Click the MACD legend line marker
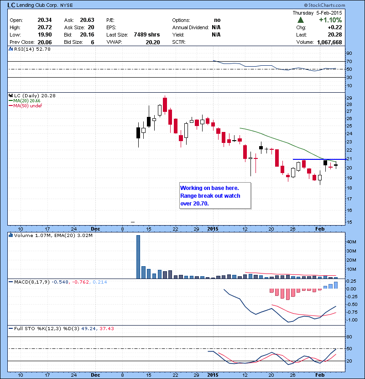365x379 pixels. 11,282
